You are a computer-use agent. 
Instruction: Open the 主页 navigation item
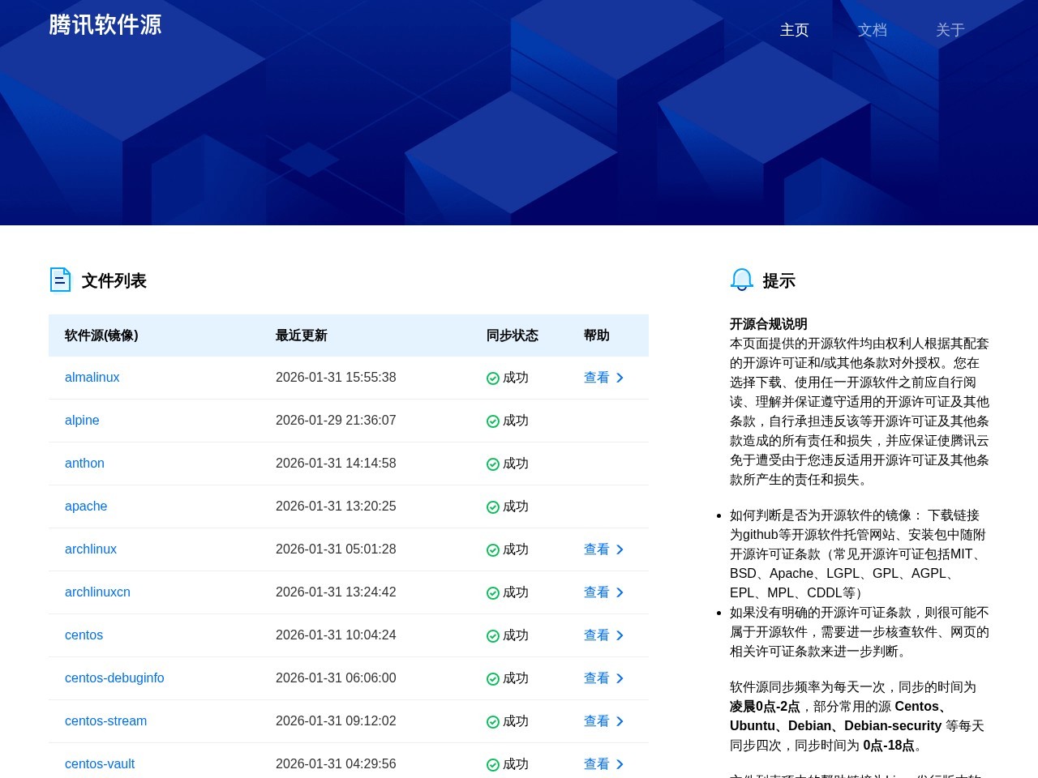click(x=794, y=30)
